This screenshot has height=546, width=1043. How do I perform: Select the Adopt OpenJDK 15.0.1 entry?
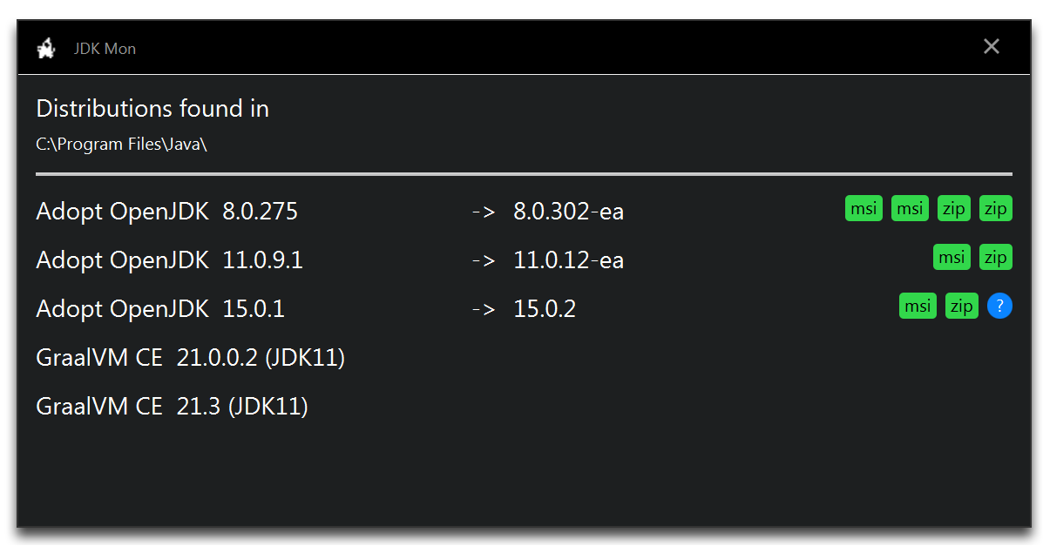click(x=160, y=308)
